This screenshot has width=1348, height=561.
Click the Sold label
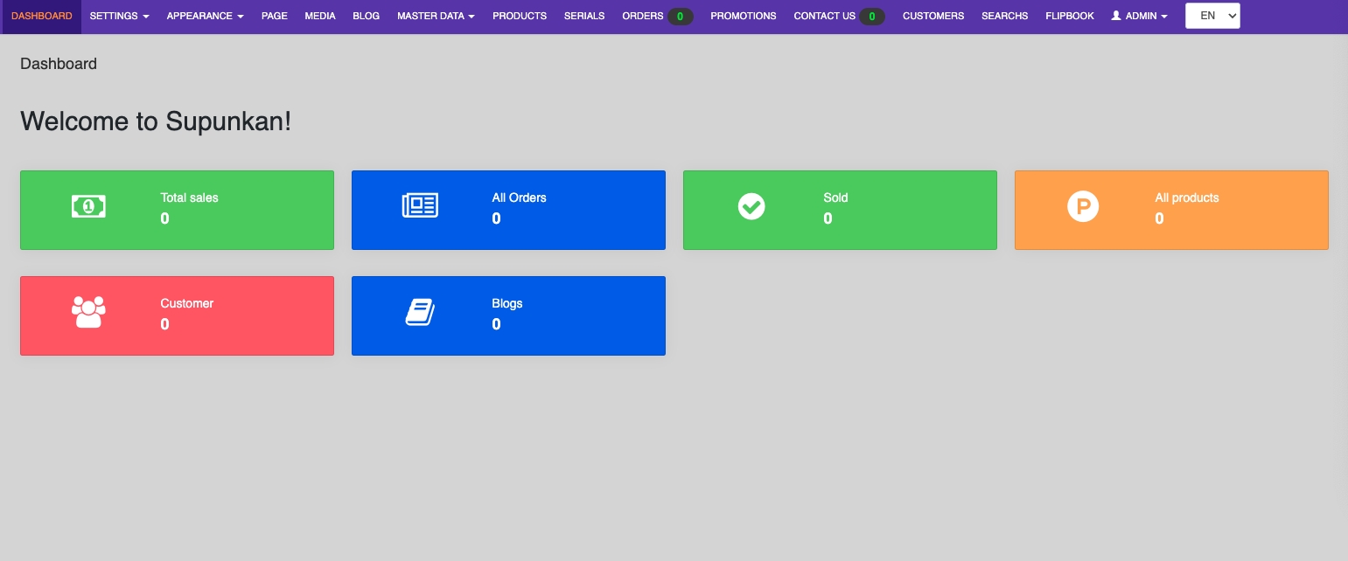pos(836,197)
